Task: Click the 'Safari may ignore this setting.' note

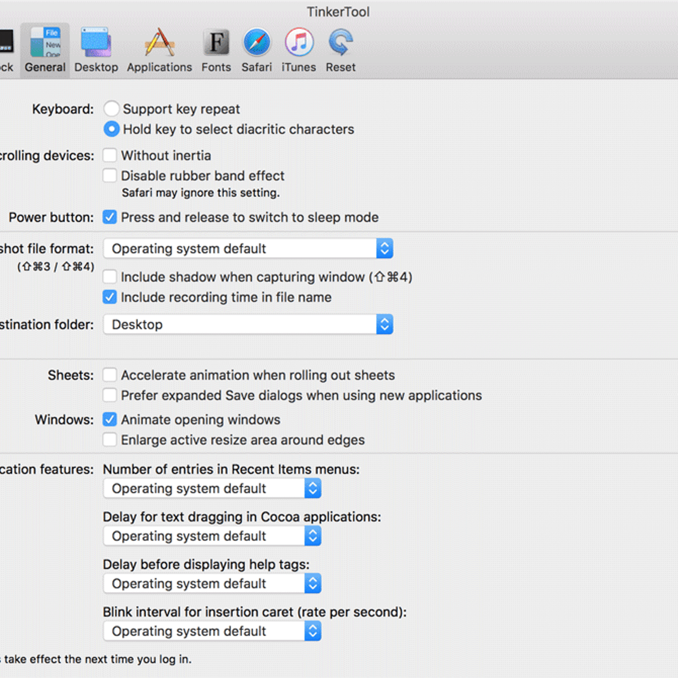Action: [201, 193]
